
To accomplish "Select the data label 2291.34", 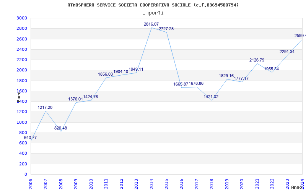I will click(x=287, y=52).
